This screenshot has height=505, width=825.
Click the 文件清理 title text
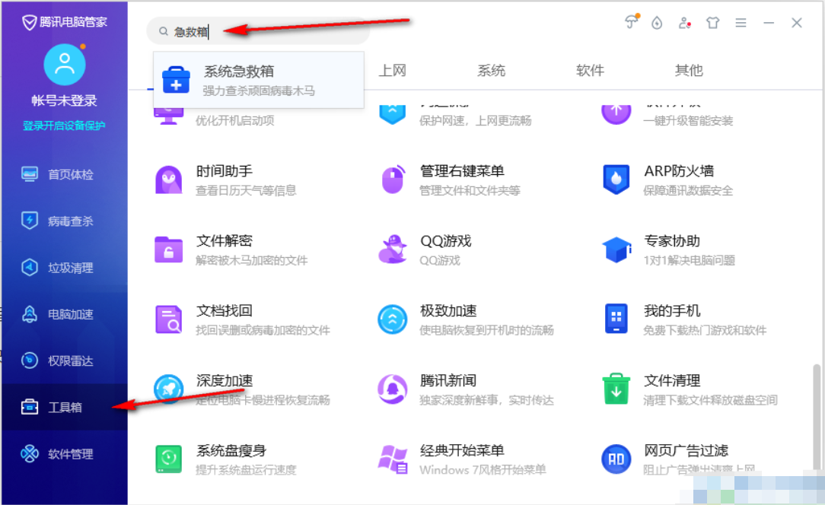(x=672, y=380)
